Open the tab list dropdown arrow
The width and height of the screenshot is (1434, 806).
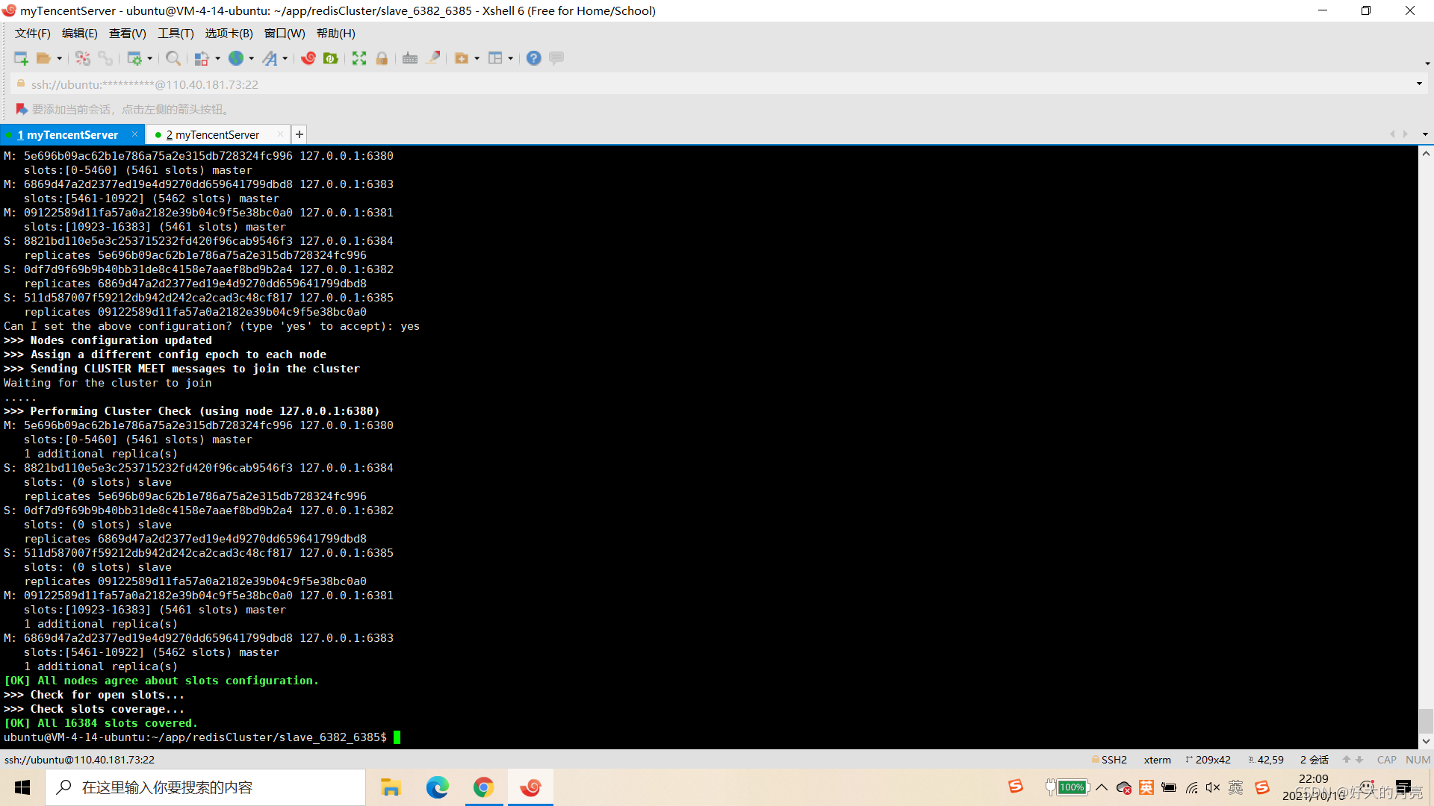tap(1425, 134)
